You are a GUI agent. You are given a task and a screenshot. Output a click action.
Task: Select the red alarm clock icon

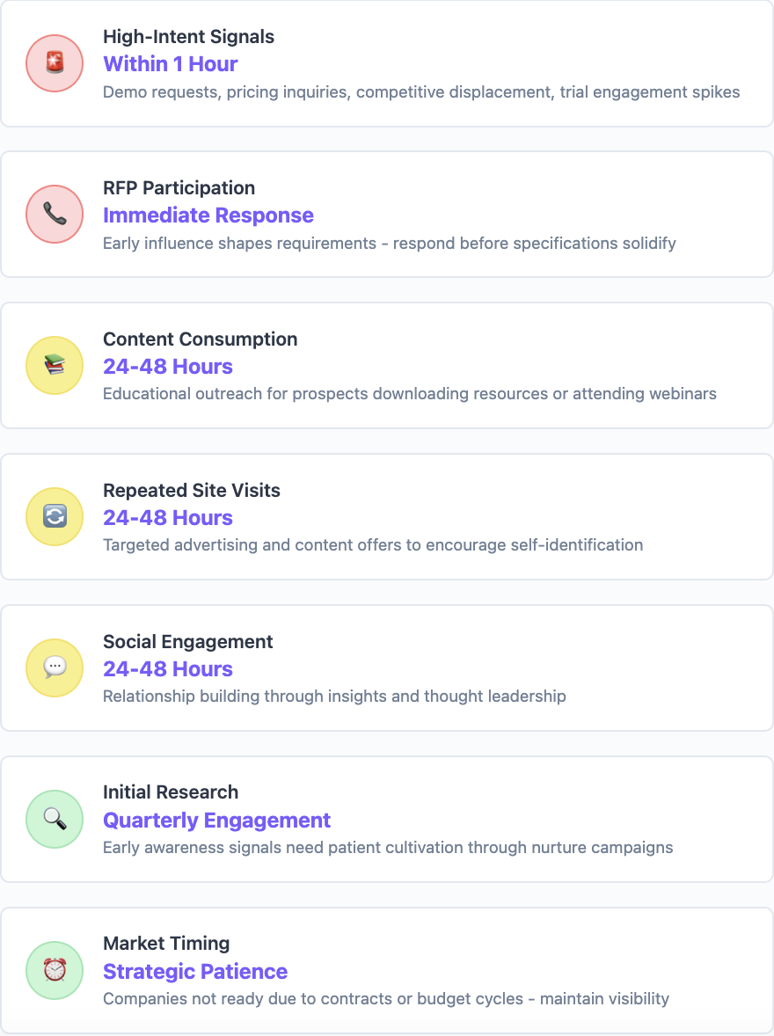55,971
